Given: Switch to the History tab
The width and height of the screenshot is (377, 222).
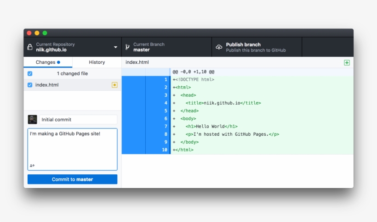Looking at the screenshot, I should click(97, 62).
